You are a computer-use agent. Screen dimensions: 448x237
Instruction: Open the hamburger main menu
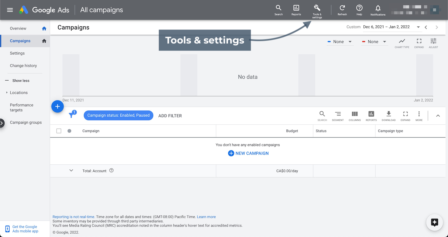[10, 10]
